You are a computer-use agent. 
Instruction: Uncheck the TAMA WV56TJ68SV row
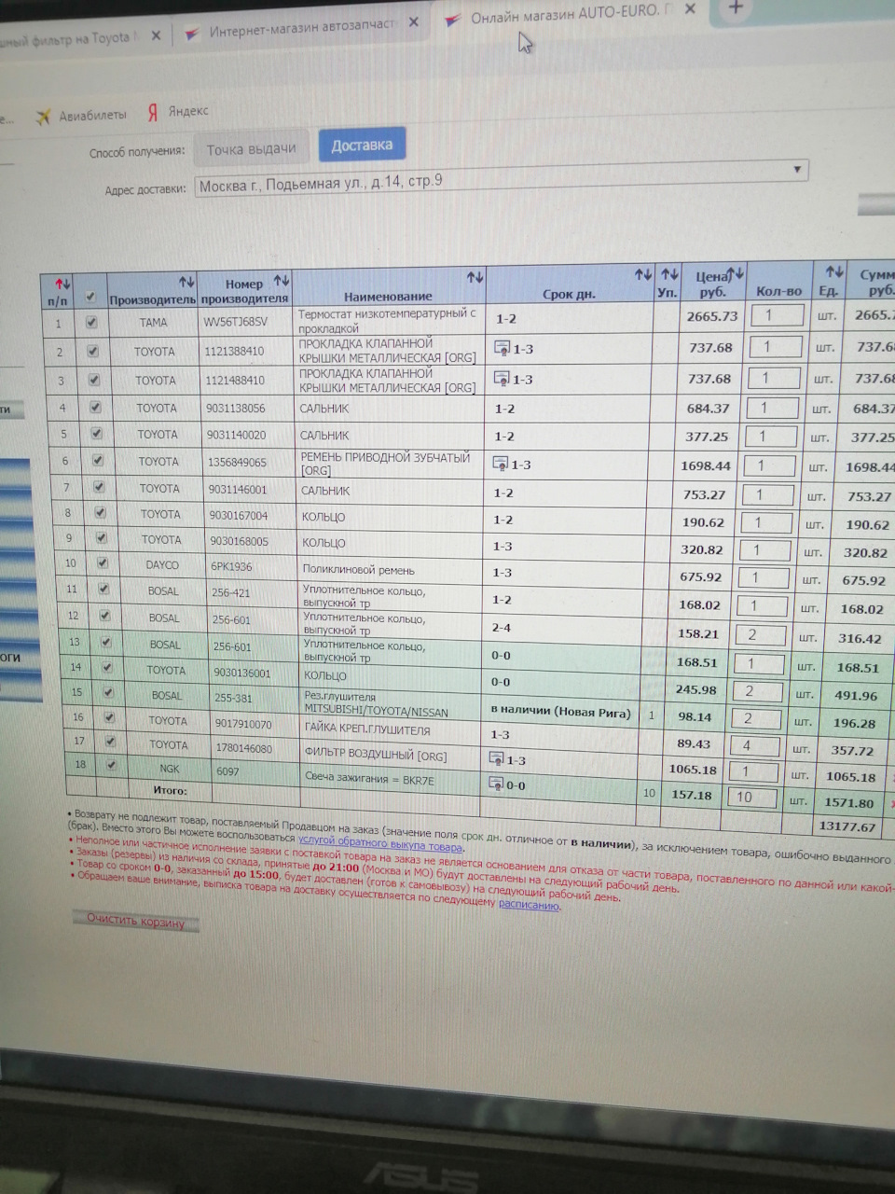(91, 322)
